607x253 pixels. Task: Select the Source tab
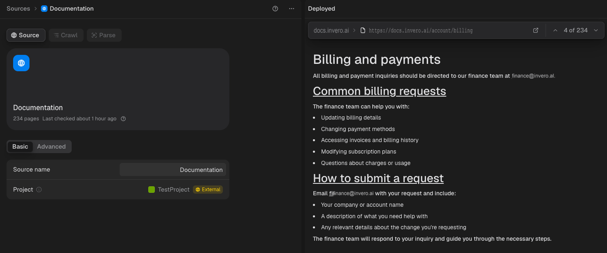tap(26, 35)
